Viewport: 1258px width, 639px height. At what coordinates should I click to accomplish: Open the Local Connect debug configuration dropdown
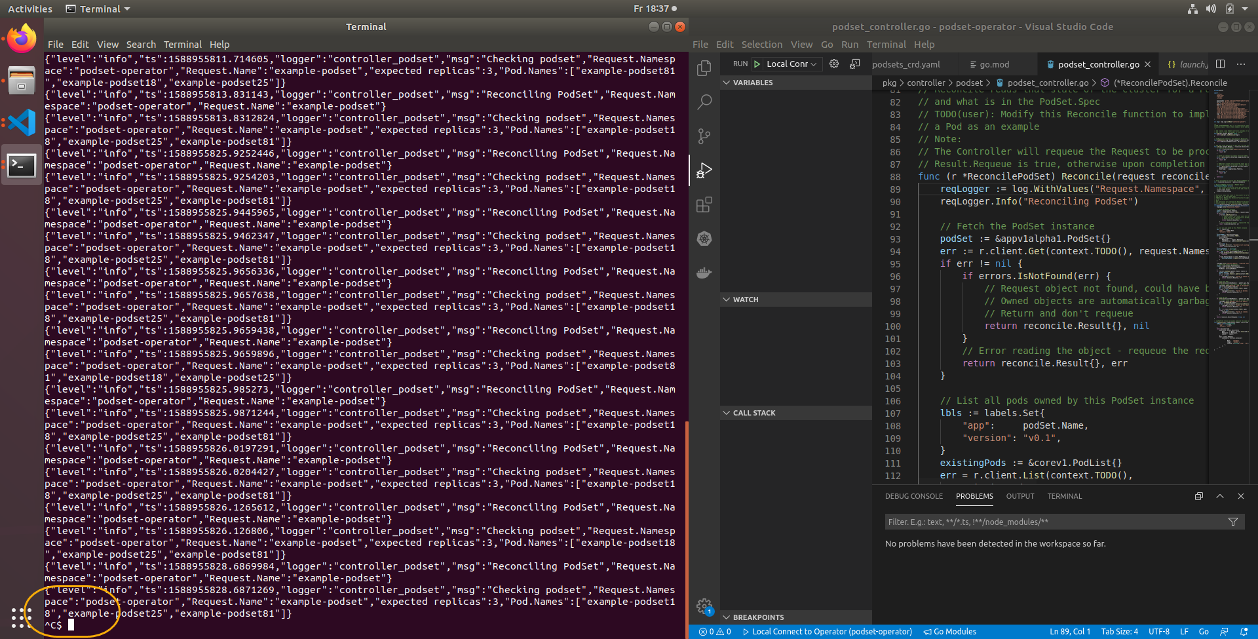pyautogui.click(x=791, y=64)
